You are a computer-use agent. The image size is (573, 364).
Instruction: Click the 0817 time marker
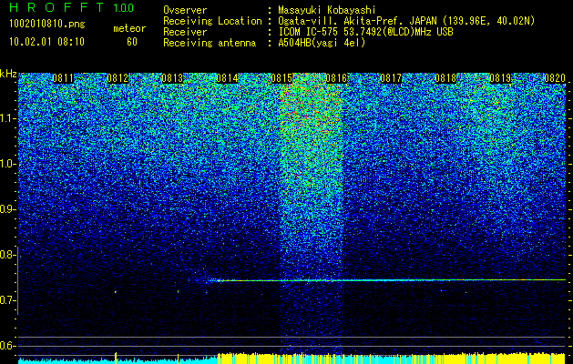391,78
